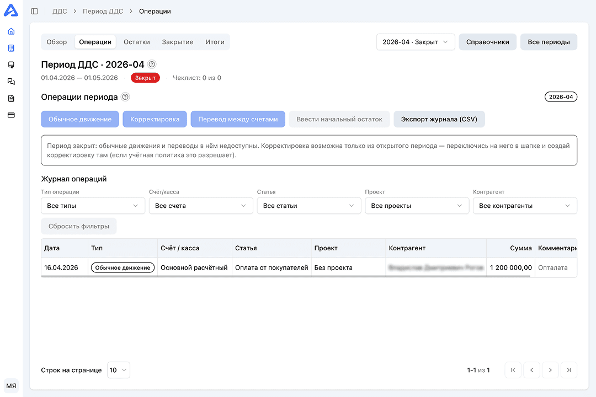This screenshot has width=596, height=397.
Task: Click the Оплата от покупателей cell
Action: pyautogui.click(x=272, y=267)
